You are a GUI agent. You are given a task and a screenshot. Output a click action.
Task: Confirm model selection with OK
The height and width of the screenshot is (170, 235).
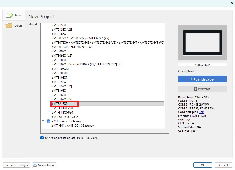[x=202, y=165]
